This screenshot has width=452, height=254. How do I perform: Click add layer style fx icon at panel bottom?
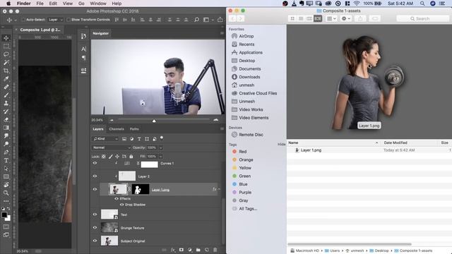(x=173, y=250)
